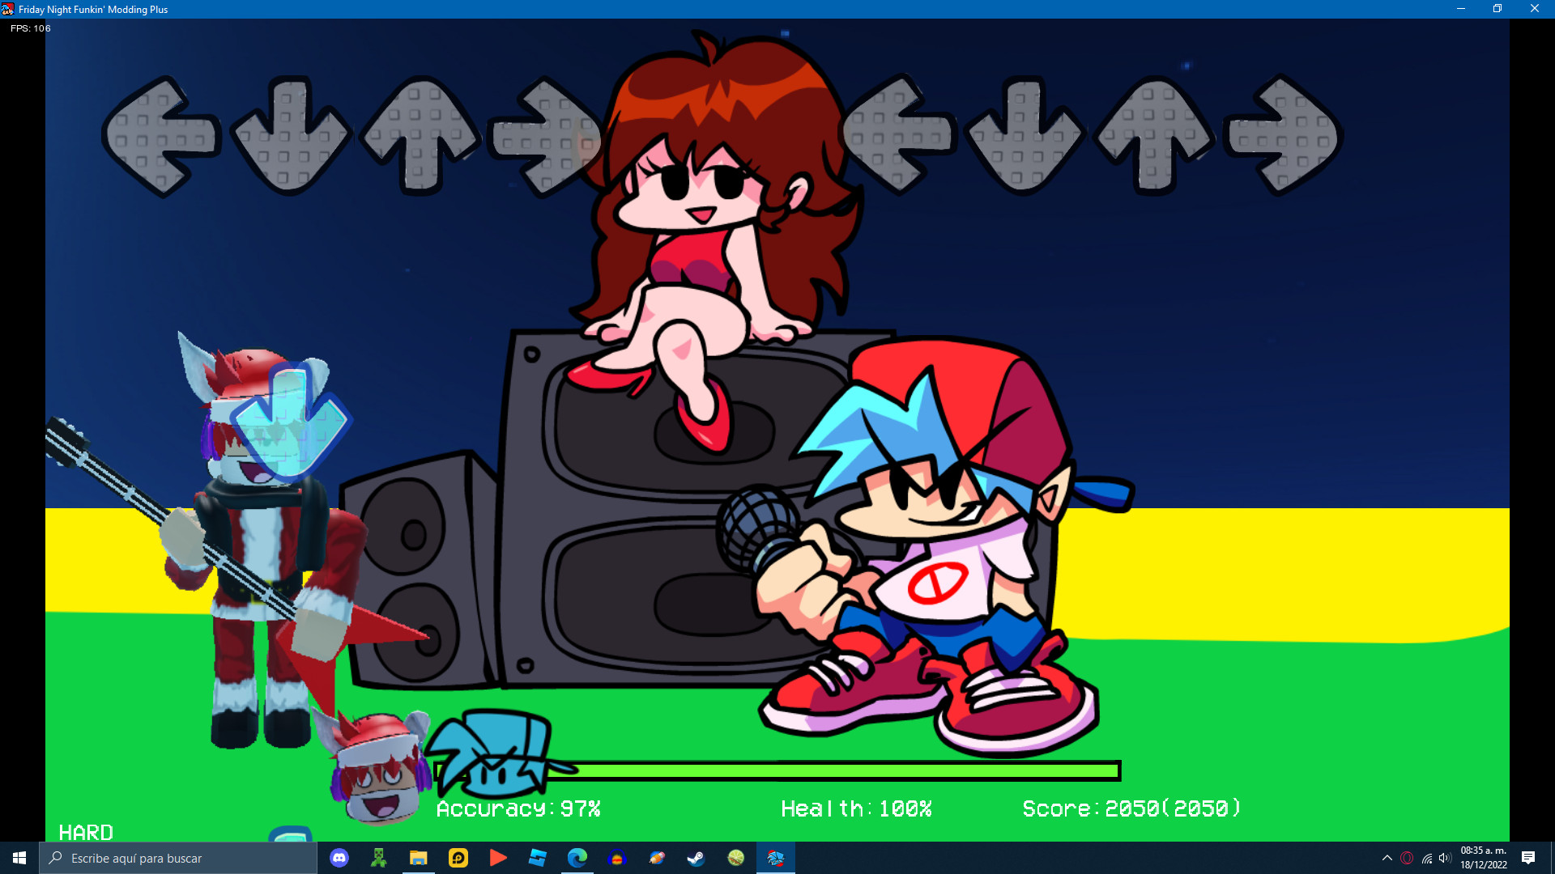Open the volume control in the tray
This screenshot has height=874, width=1555.
[1445, 858]
